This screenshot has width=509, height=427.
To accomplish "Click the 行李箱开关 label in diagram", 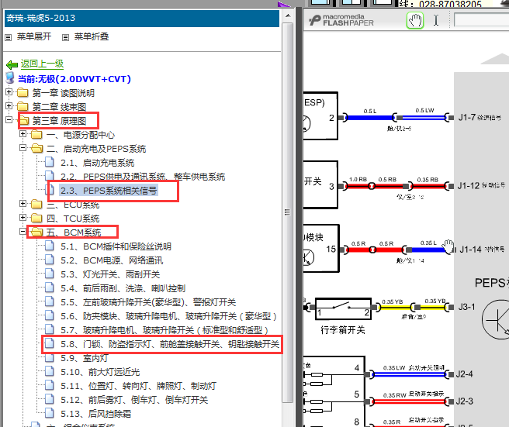I will [x=343, y=330].
